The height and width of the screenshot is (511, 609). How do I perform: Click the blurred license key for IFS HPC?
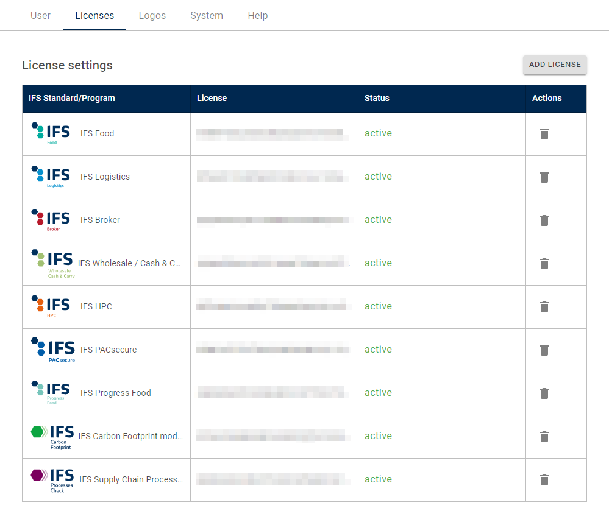click(274, 304)
